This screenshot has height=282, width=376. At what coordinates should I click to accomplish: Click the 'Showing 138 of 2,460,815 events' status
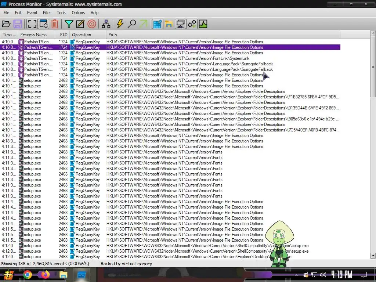45,264
